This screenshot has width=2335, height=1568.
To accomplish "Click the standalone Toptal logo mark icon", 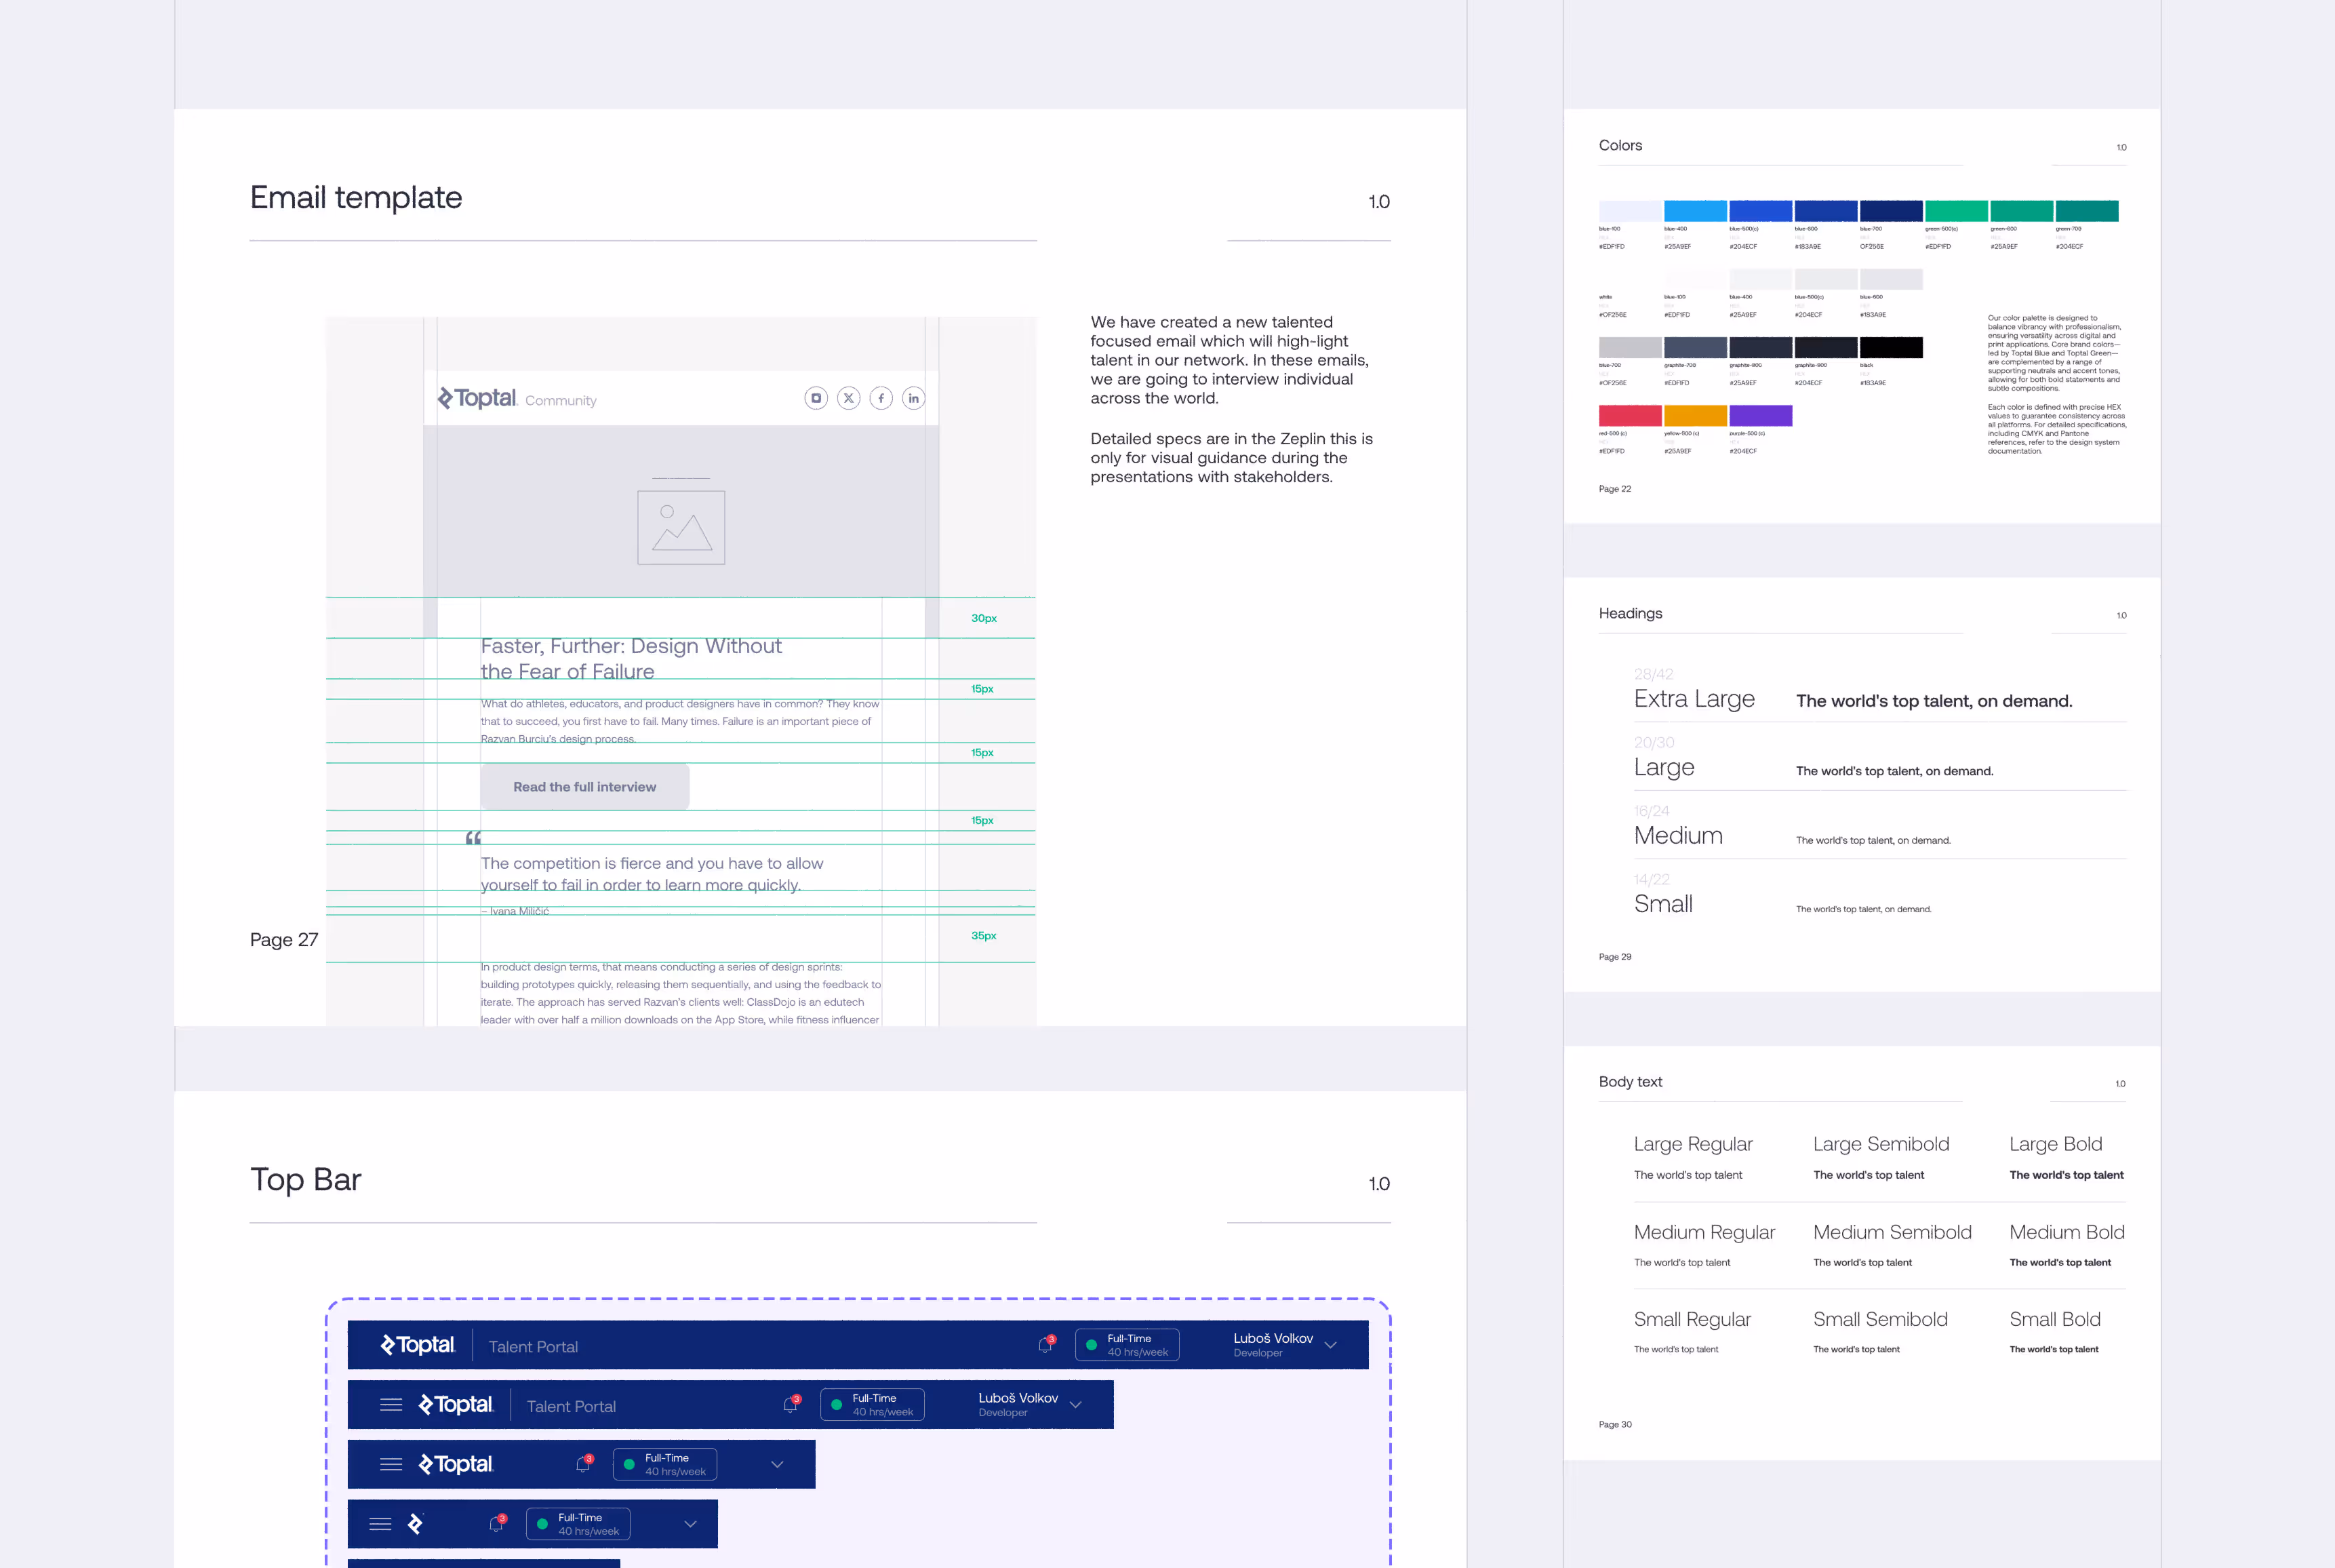I will 416,1524.
